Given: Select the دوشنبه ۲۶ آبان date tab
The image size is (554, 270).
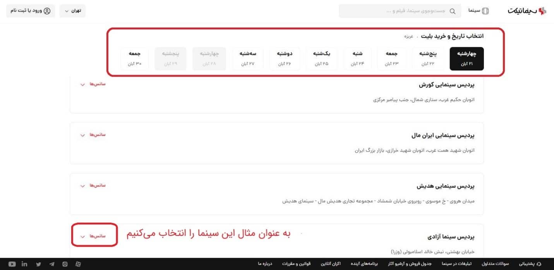Looking at the screenshot, I should click(284, 59).
